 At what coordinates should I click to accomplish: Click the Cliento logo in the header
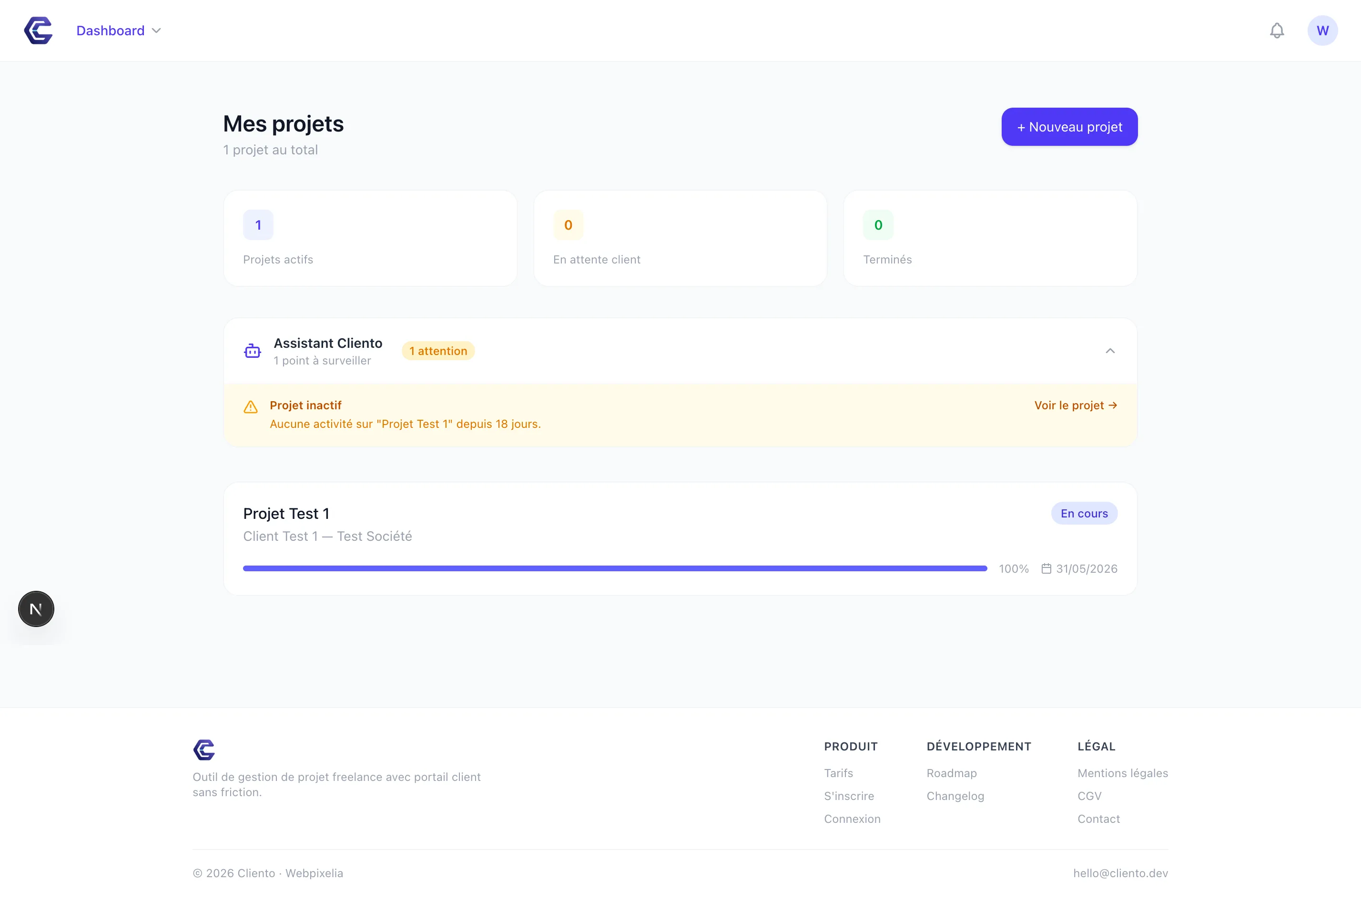point(38,30)
